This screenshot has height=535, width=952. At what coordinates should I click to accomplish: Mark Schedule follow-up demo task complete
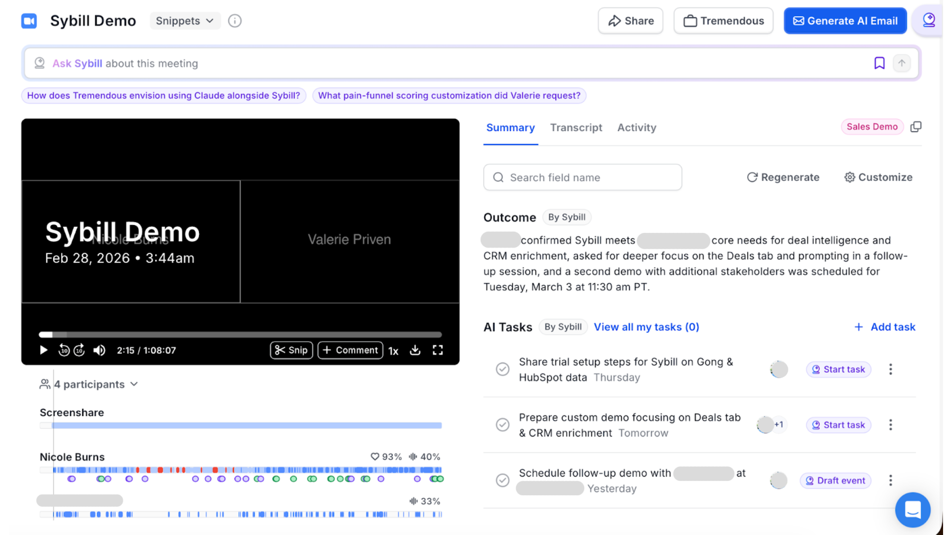pyautogui.click(x=502, y=481)
